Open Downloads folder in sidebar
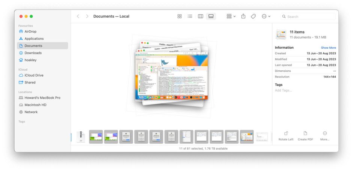The width and height of the screenshot is (353, 171). [x=33, y=53]
